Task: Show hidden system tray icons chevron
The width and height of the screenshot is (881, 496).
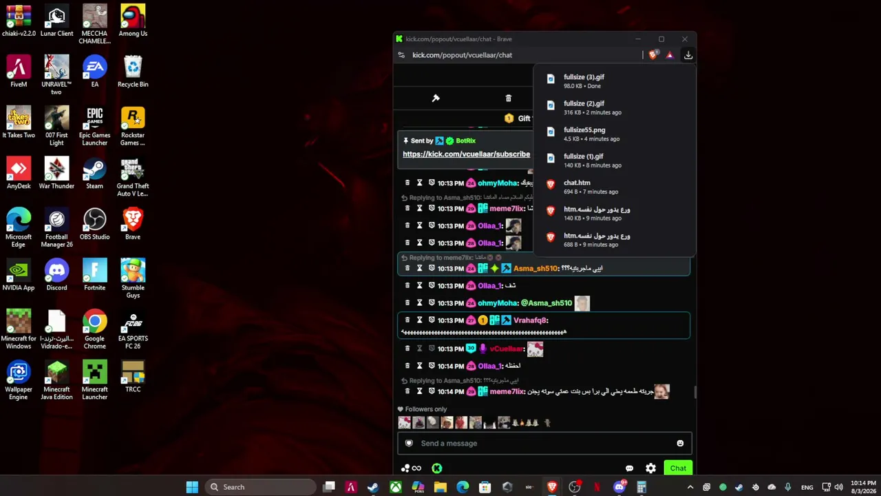Action: (690, 487)
